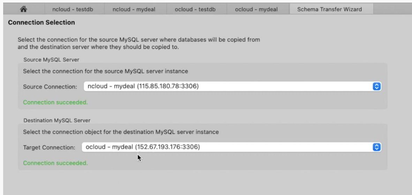Click the blue arrows on Source Connection
Screen dimensions: 412x195
coord(376,87)
